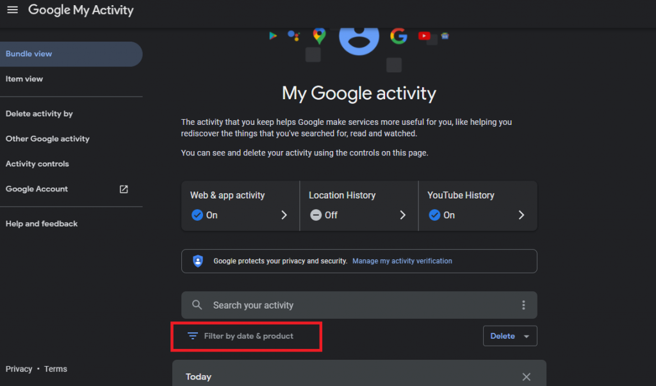Image resolution: width=656 pixels, height=386 pixels.
Task: Click the external link icon beside Google Account
Action: (x=124, y=189)
